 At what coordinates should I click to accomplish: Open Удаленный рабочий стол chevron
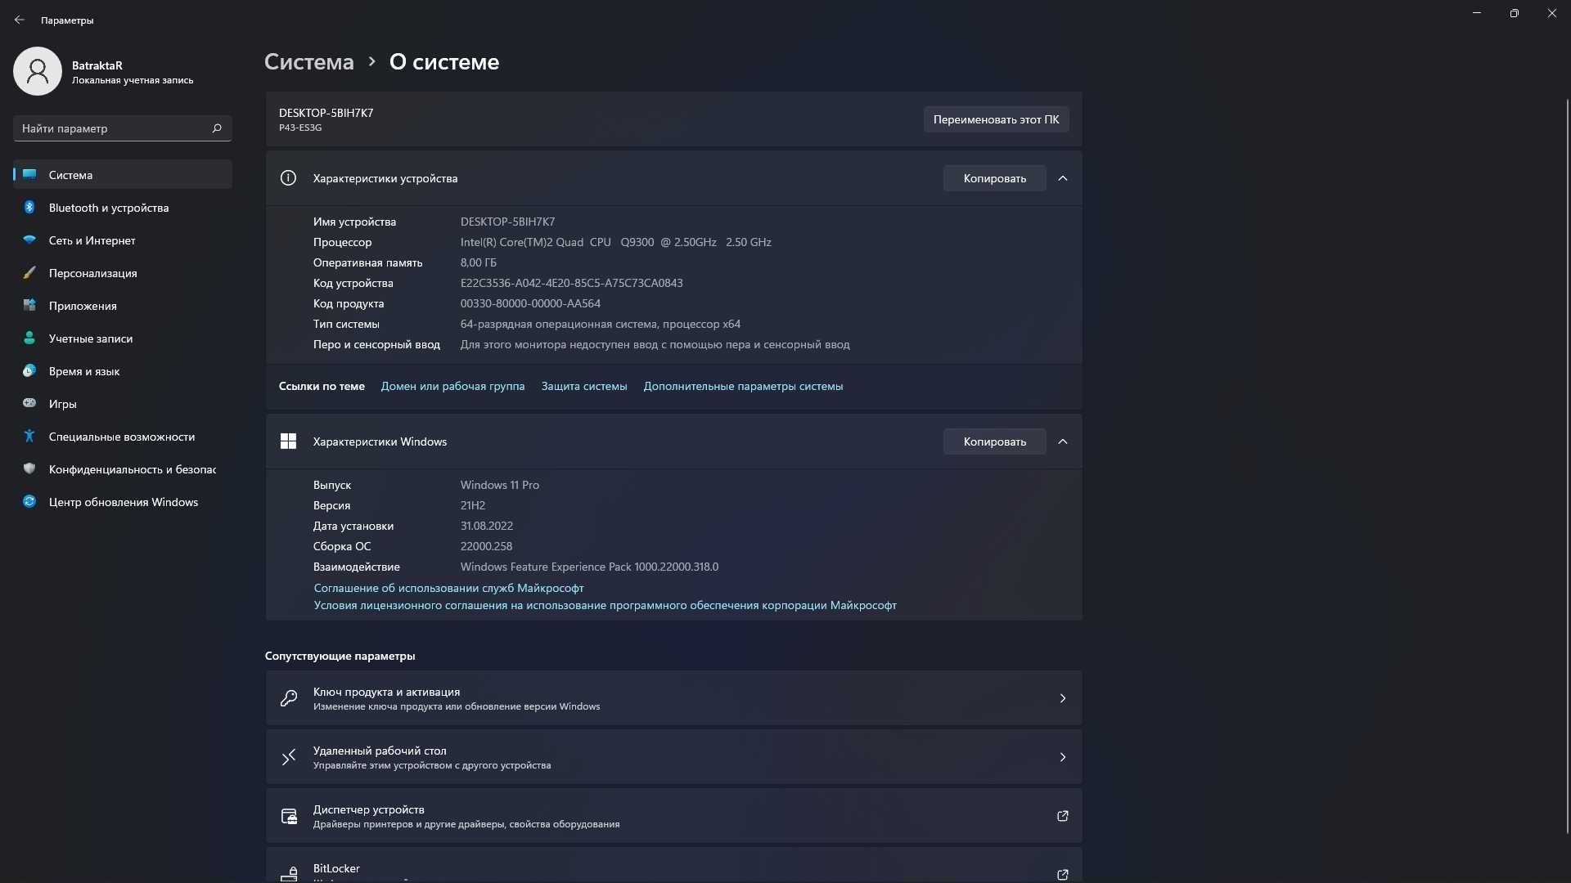1062,757
